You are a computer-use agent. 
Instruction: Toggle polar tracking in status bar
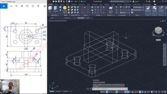click(x=117, y=92)
